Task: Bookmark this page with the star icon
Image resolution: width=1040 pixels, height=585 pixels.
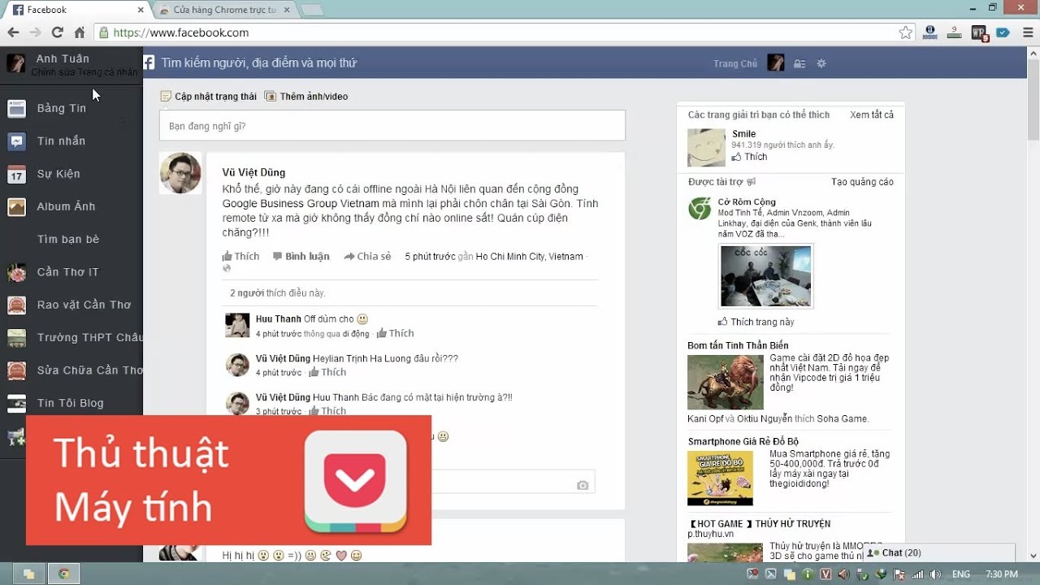Action: tap(905, 32)
